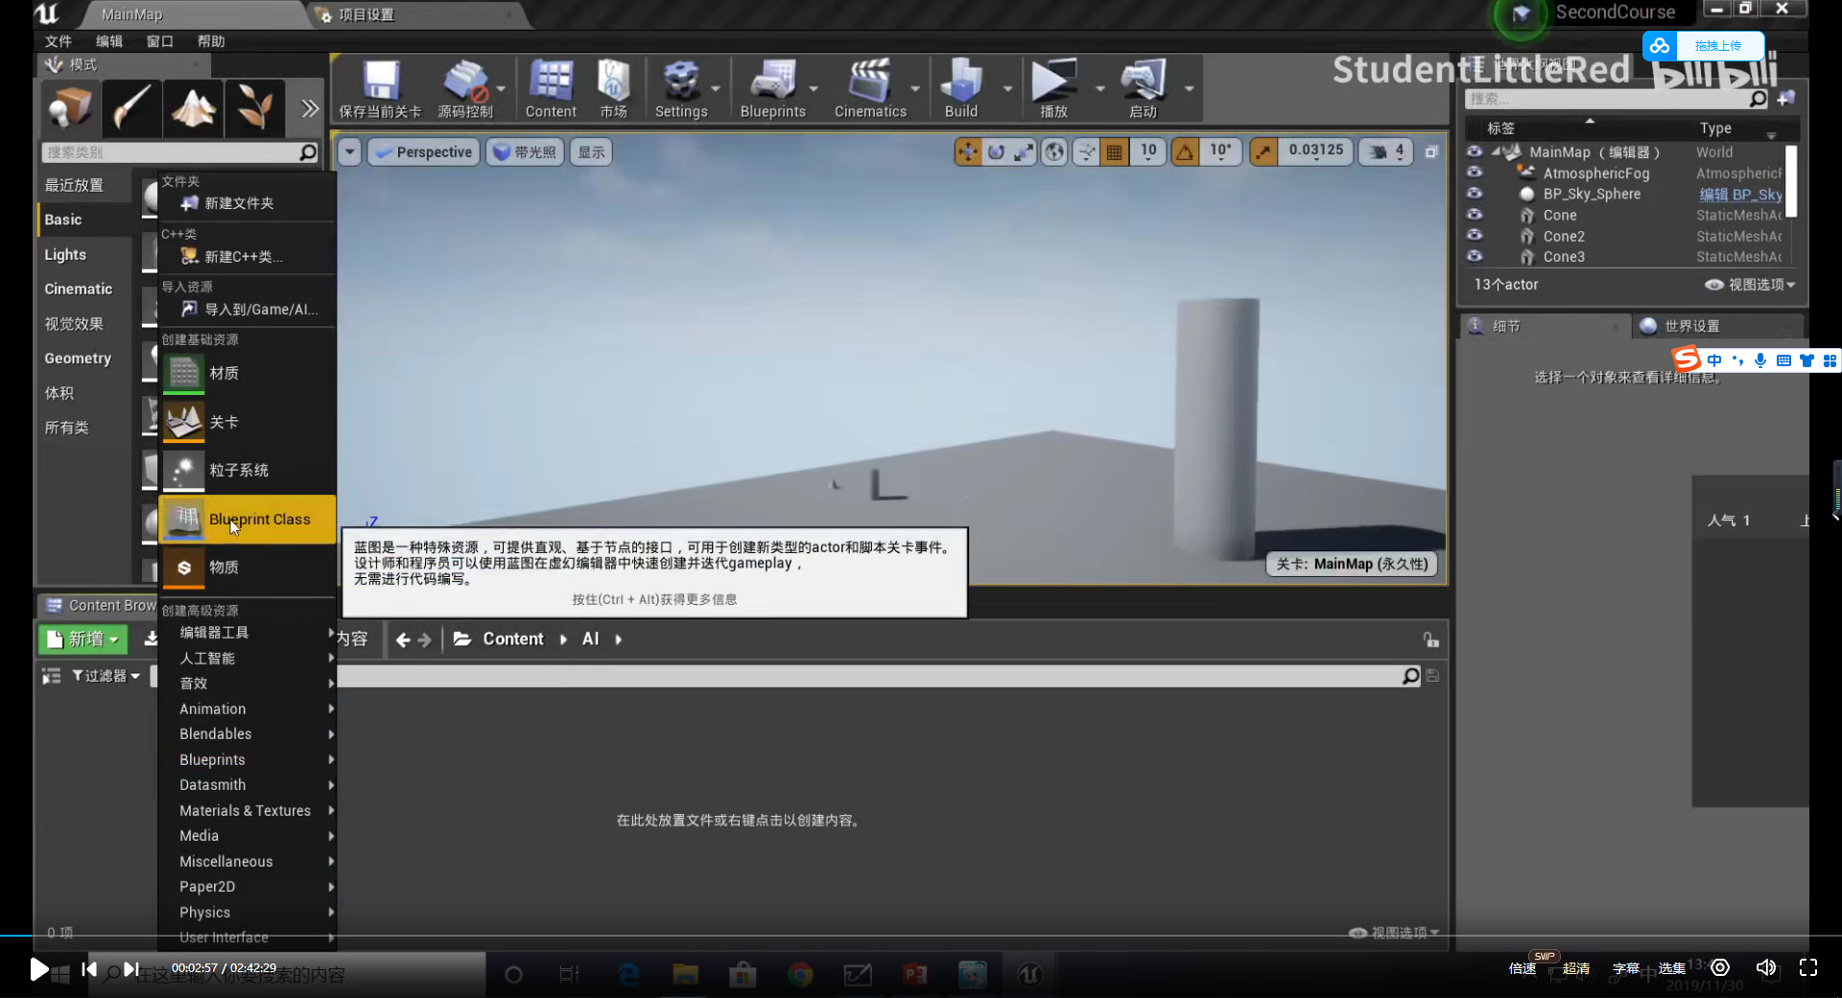Viewport: 1842px width, 998px height.
Task: Click Content Browser import icon
Action: (151, 638)
